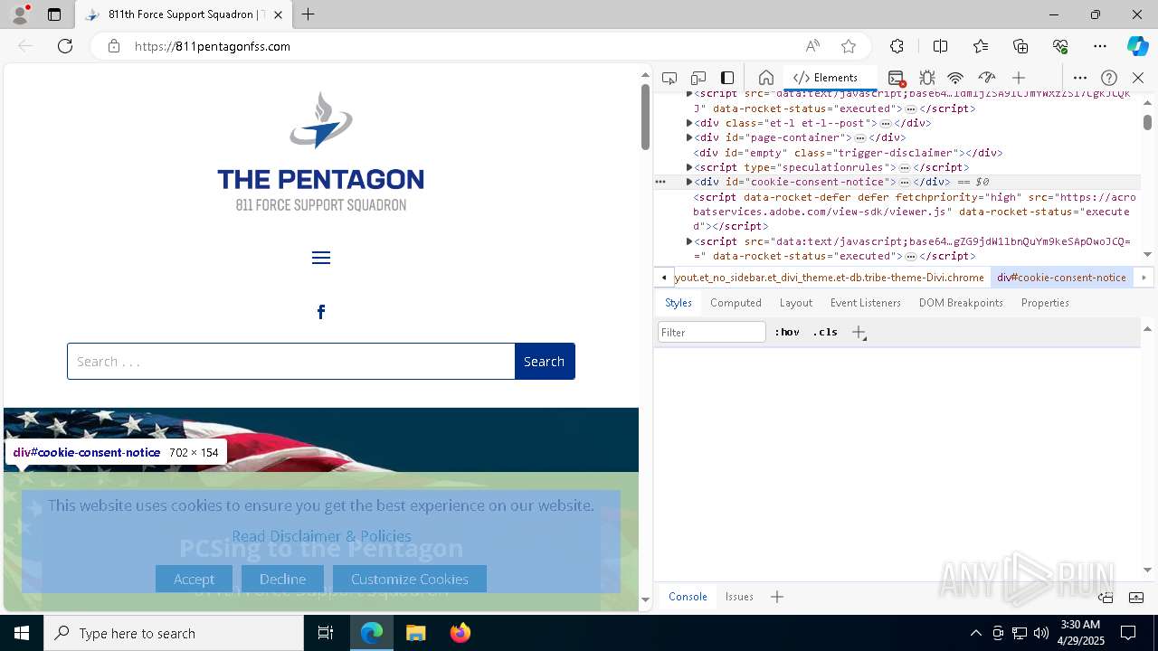1158x651 pixels.
Task: Open the Collections button
Action: (x=1020, y=46)
